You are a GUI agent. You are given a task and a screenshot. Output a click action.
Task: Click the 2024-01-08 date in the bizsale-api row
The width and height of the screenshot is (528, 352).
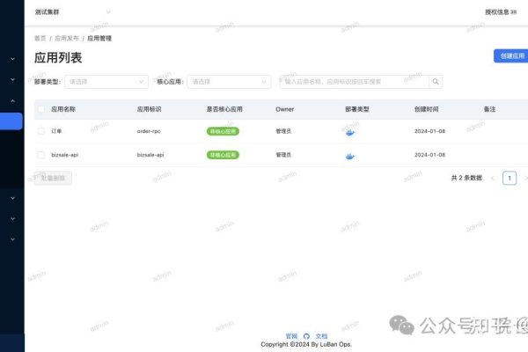click(x=430, y=155)
